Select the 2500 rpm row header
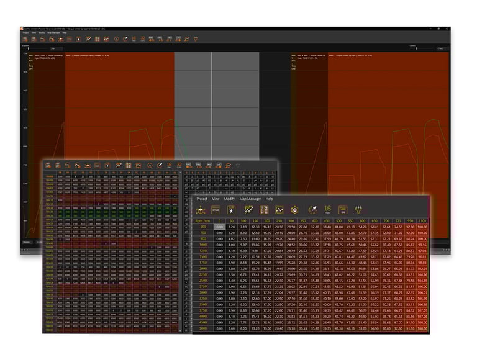477x352 pixels. (203, 281)
